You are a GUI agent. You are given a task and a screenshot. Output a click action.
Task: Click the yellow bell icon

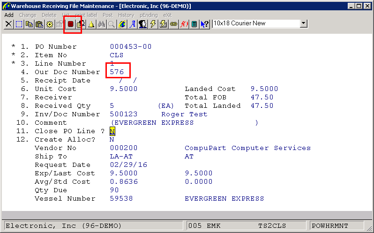(91, 24)
